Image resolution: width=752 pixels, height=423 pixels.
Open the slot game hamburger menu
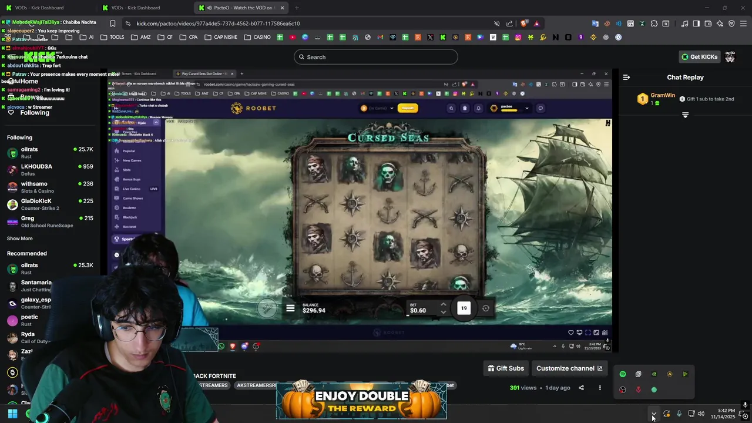[x=290, y=308]
